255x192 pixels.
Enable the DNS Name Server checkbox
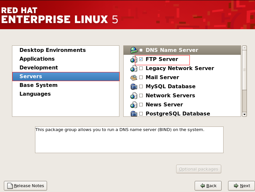coord(141,50)
